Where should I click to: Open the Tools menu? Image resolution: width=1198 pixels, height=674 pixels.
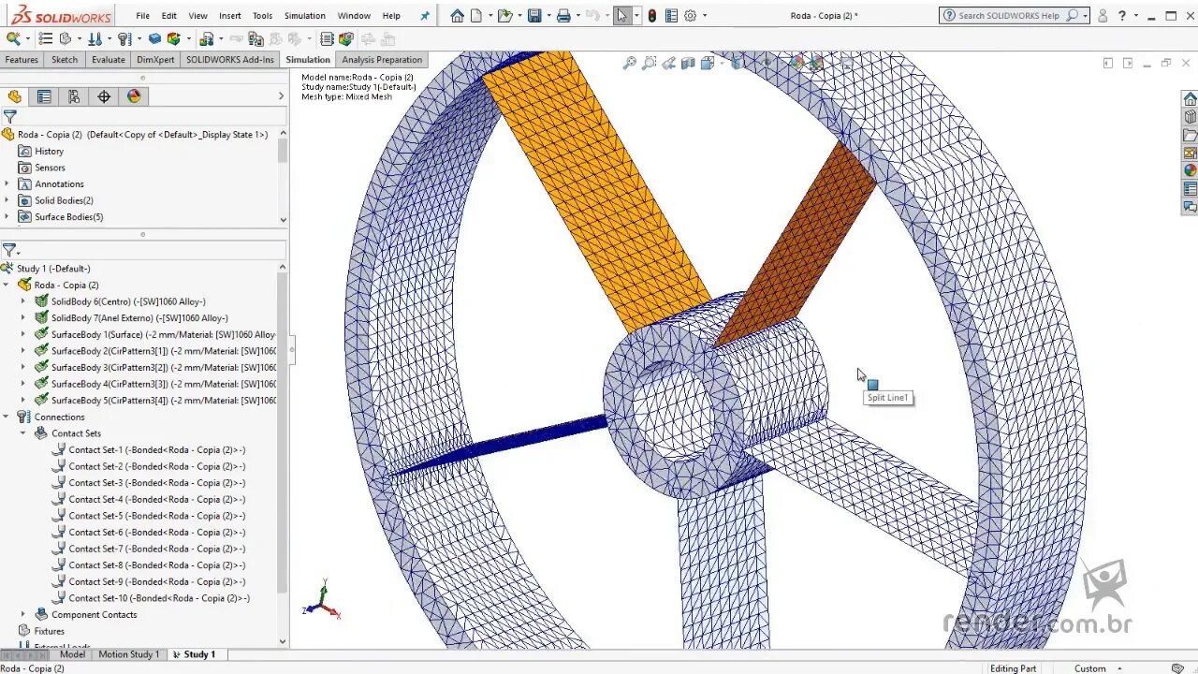tap(263, 15)
